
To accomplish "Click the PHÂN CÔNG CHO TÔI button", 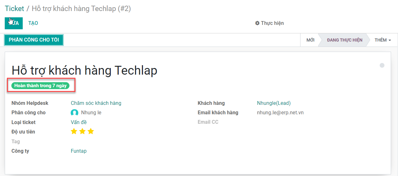I will click(x=34, y=40).
